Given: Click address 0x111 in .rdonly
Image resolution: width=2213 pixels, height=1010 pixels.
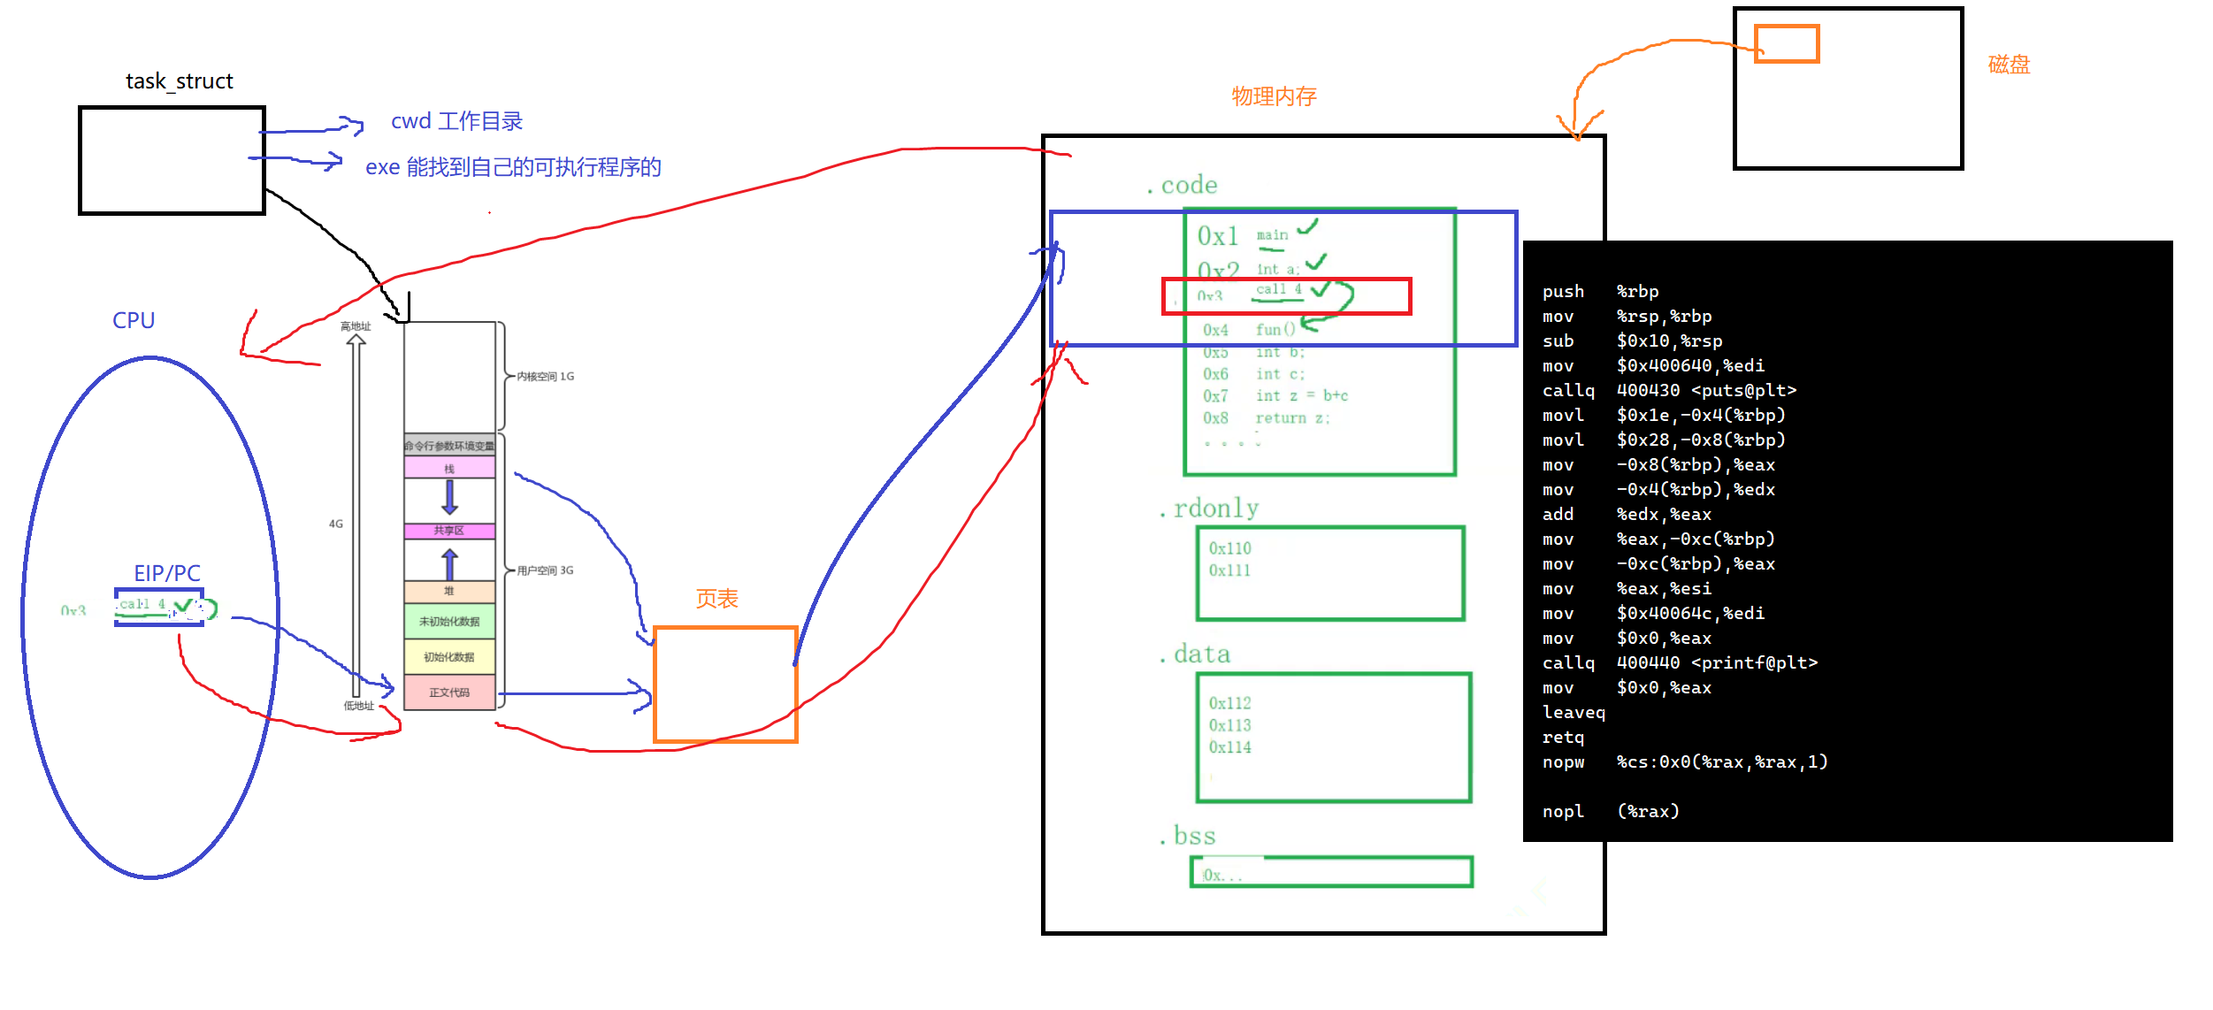Looking at the screenshot, I should (x=1229, y=570).
